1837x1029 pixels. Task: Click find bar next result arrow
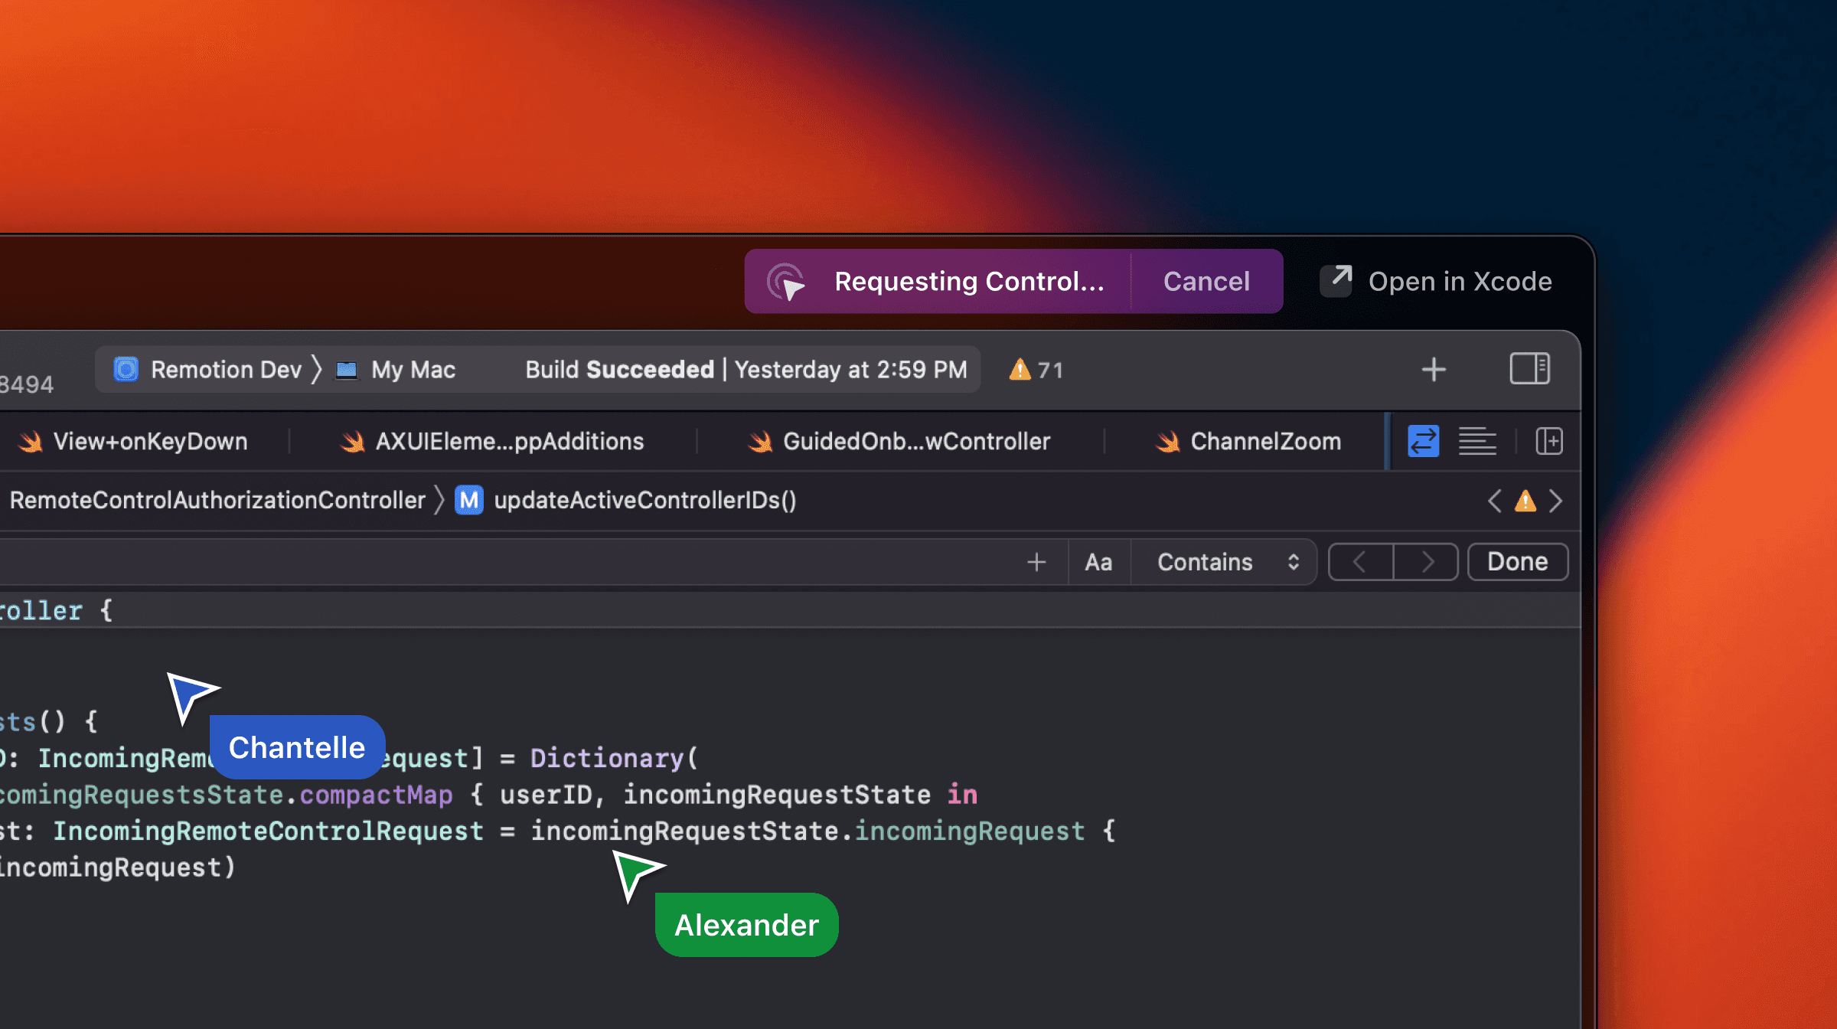[x=1426, y=563]
